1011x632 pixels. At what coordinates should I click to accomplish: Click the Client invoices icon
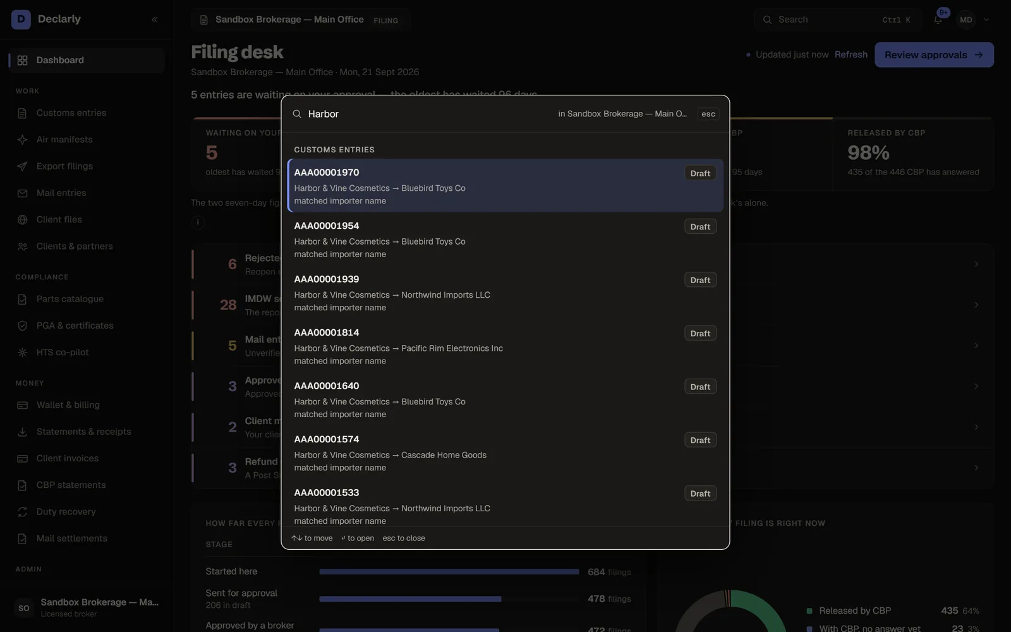click(22, 458)
